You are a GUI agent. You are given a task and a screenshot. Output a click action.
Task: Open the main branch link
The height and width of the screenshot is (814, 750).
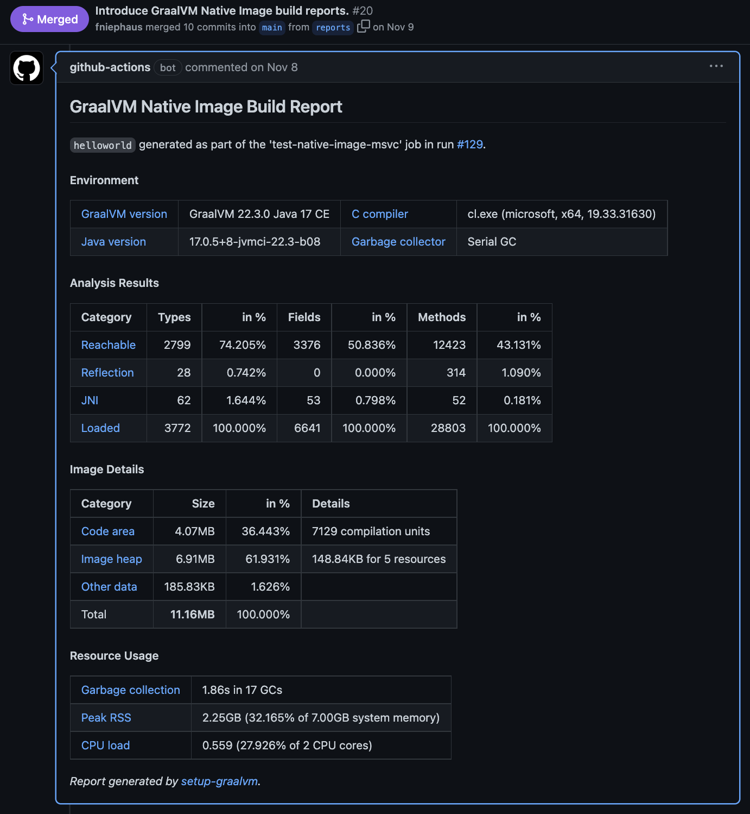coord(272,27)
